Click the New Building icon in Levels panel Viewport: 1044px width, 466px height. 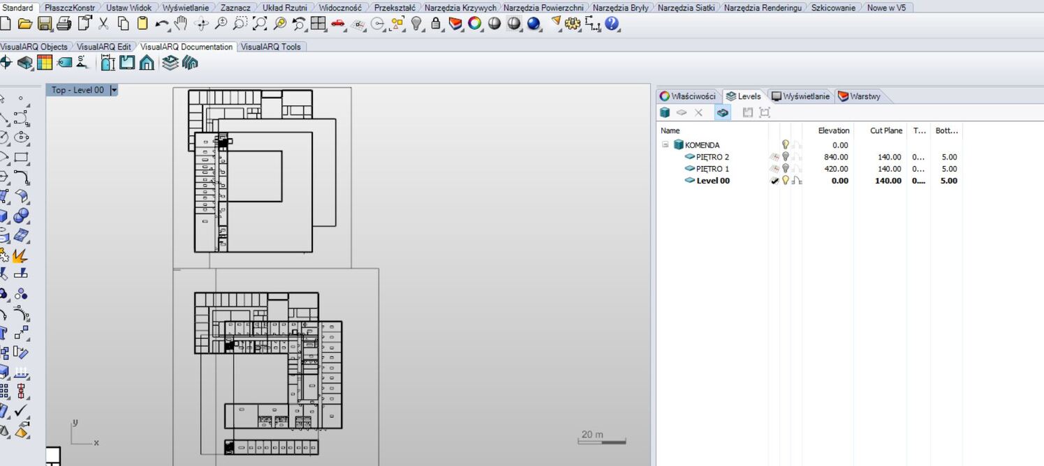click(665, 112)
